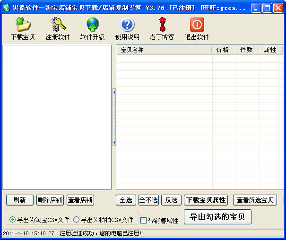286x240 pixels.
Task: Open 使用说明 help question icon
Action: click(127, 25)
